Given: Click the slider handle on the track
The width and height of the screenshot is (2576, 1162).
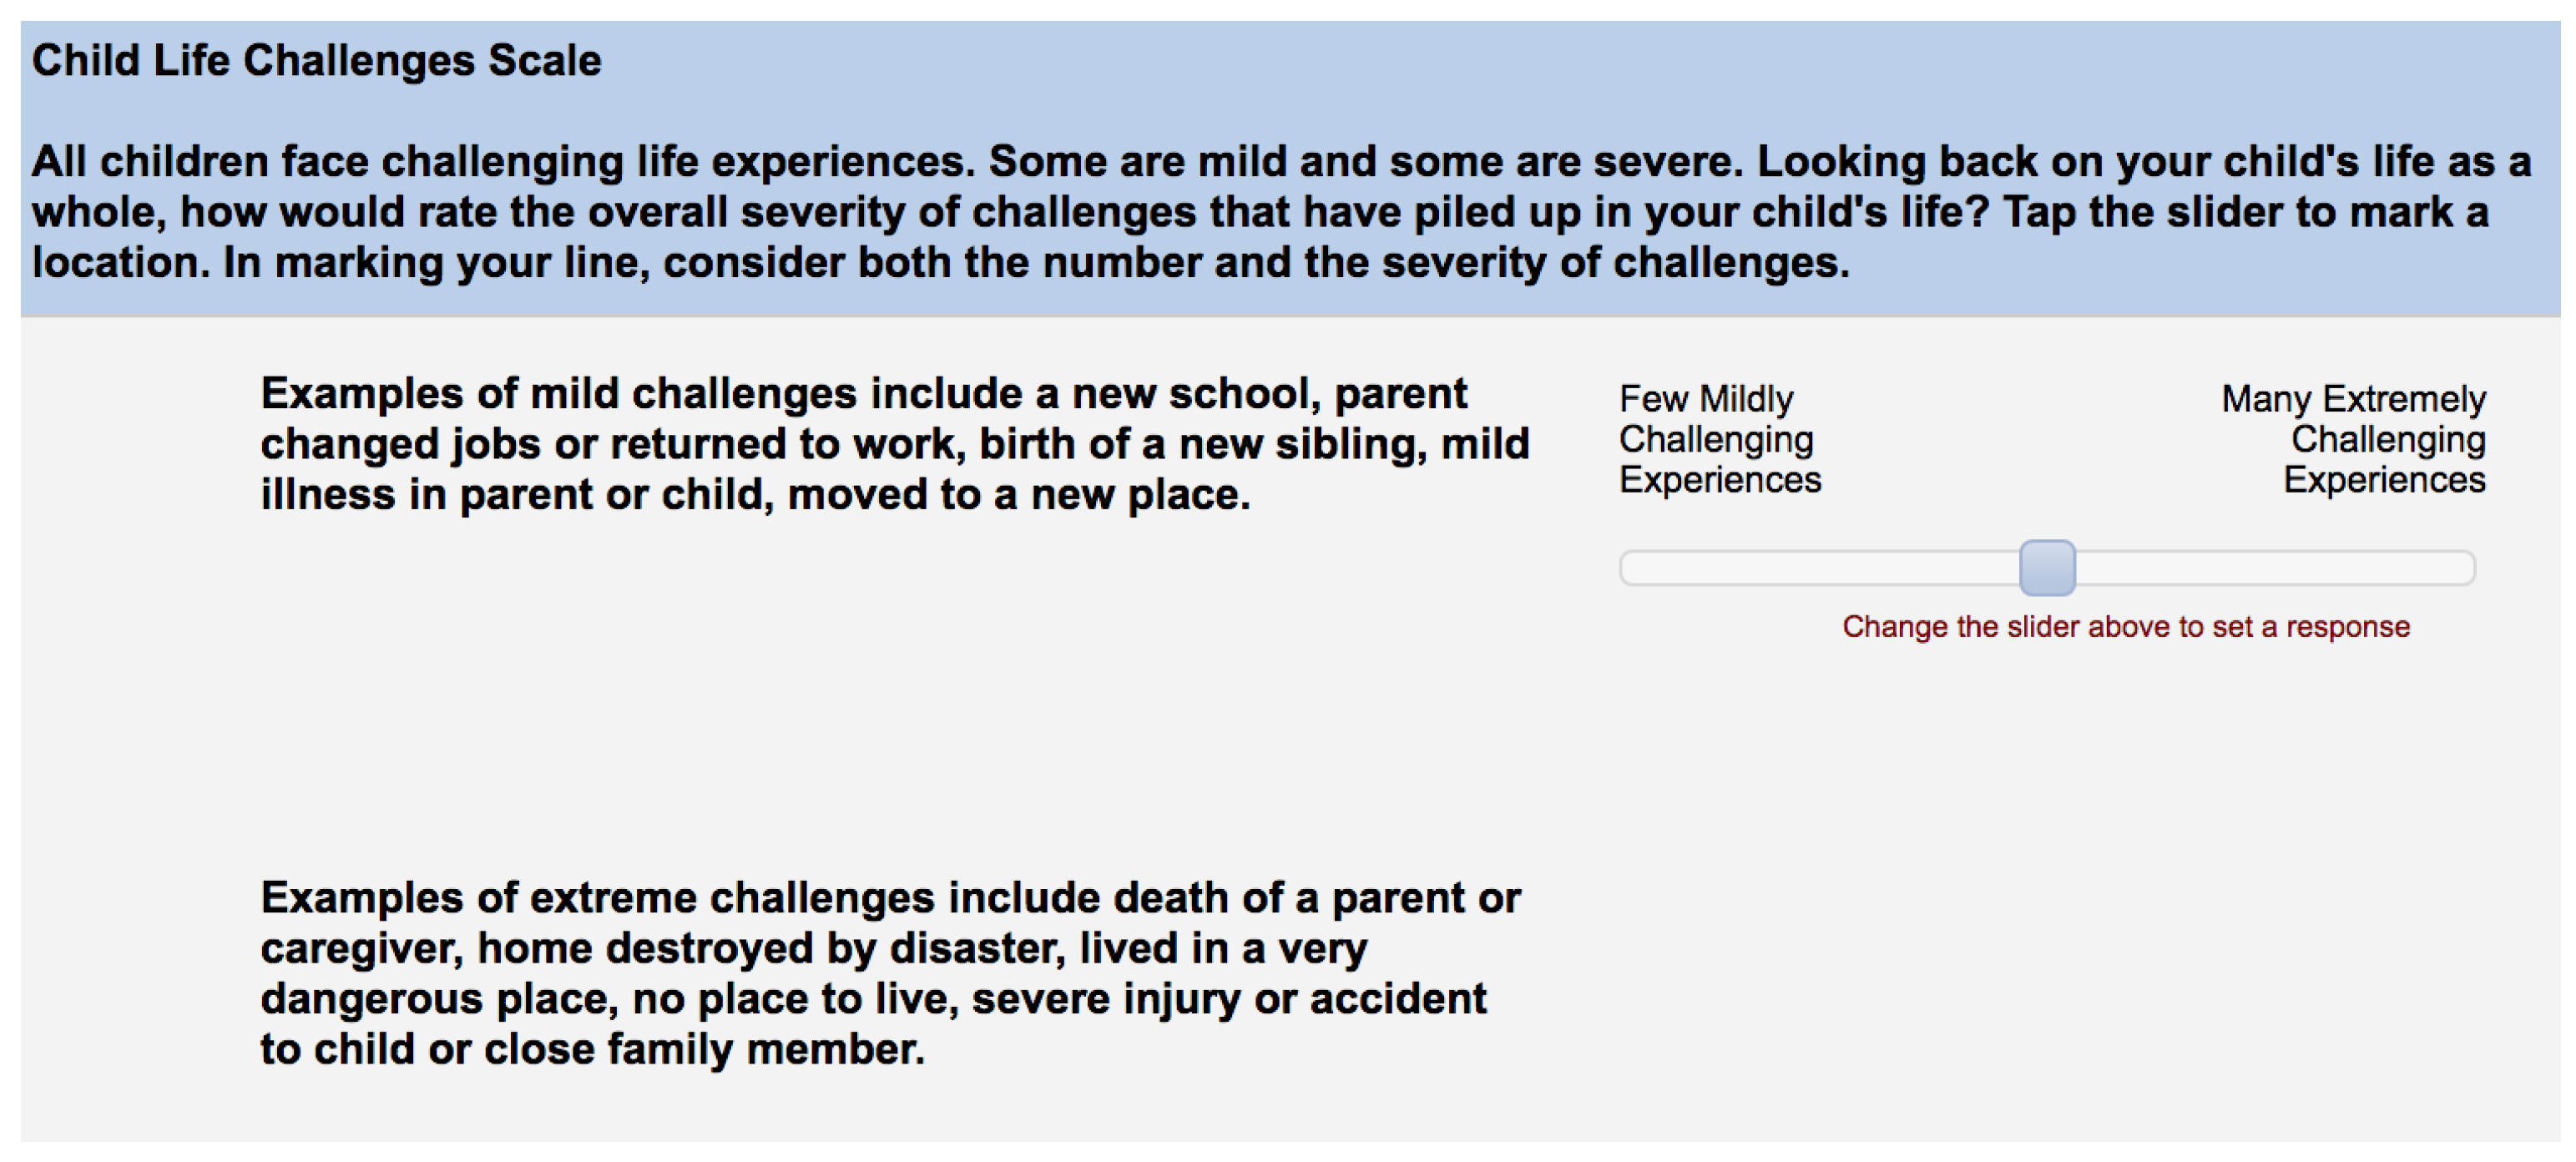Looking at the screenshot, I should point(2047,568).
